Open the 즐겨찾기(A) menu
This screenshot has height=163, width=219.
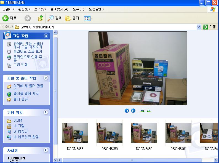pos(59,9)
